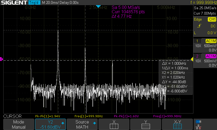Click the 5.000kHz frequency axis label
The width and height of the screenshot is (217, 130).
tap(166, 8)
